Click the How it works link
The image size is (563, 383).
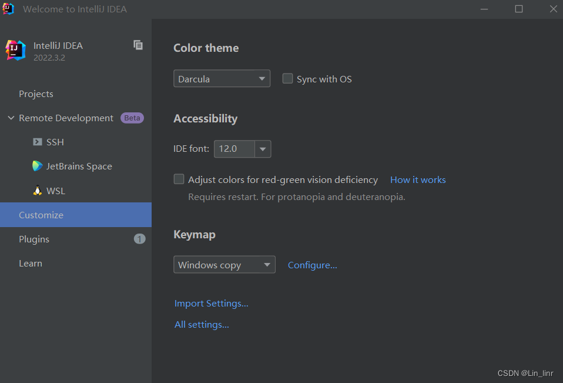(x=418, y=179)
